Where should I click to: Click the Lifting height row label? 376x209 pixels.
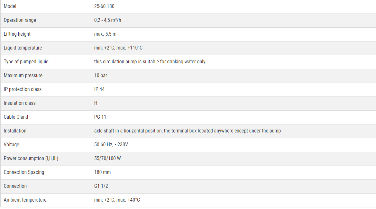click(17, 34)
